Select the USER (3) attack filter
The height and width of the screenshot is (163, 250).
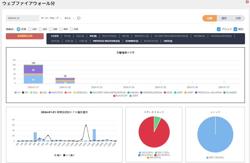[168, 41]
